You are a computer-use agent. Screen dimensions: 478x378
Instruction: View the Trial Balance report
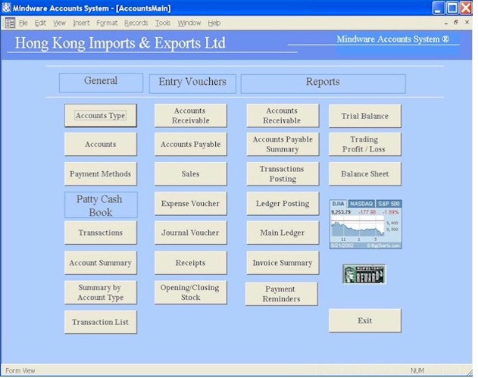click(x=364, y=116)
